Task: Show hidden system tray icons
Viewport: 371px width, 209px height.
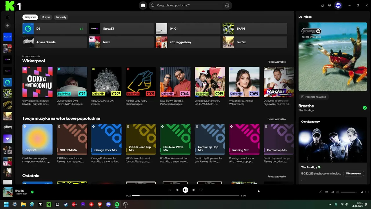Action: click(330, 204)
